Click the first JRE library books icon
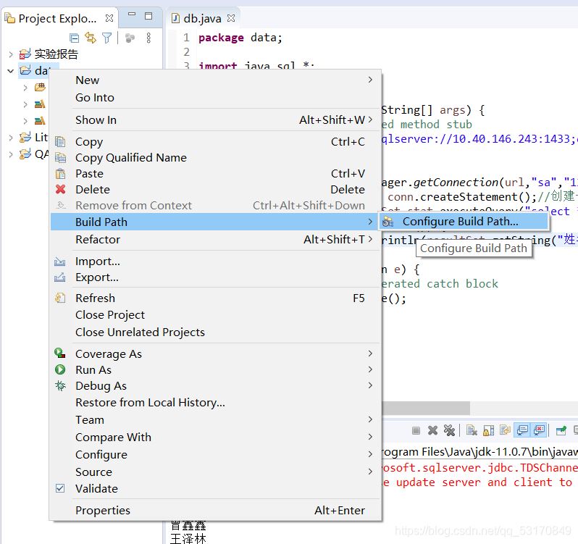 [x=40, y=104]
